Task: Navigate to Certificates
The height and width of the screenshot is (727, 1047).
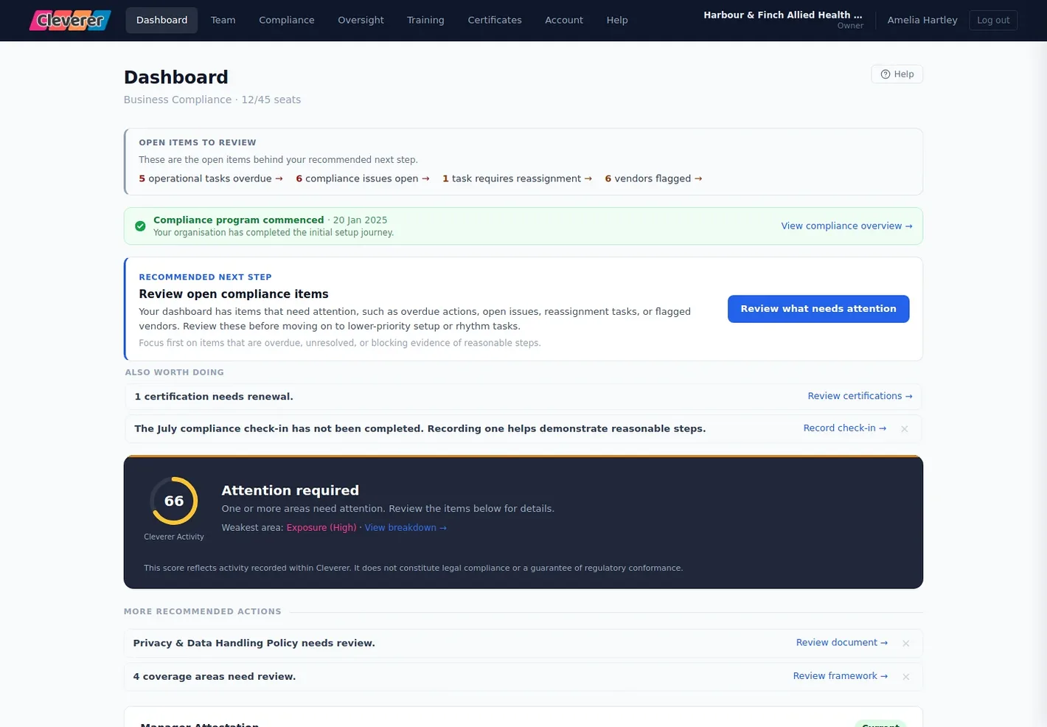Action: 495,20
